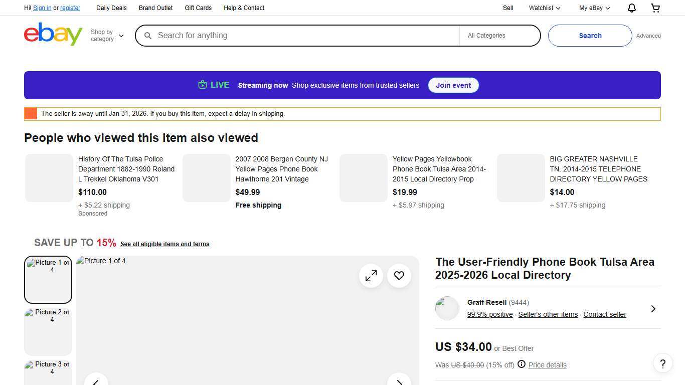Open the Shop by category dropdown
Screen dimensions: 685x385
coord(107,35)
